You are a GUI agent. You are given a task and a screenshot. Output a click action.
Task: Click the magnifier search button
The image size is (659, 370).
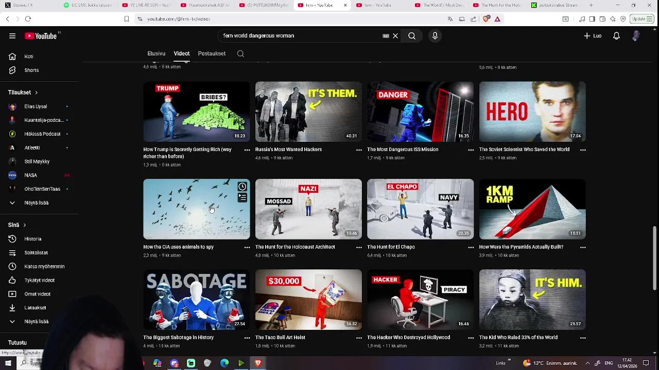coord(412,36)
